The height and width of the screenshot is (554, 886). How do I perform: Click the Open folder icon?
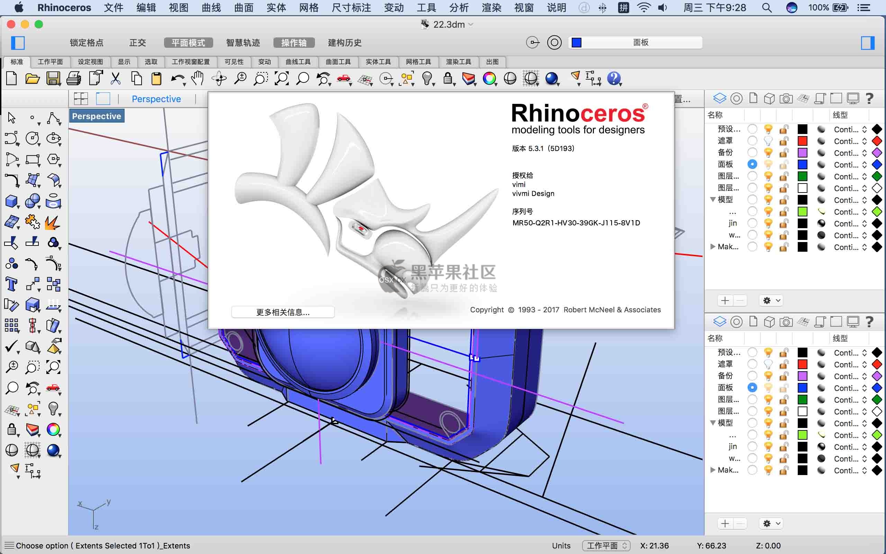(32, 78)
